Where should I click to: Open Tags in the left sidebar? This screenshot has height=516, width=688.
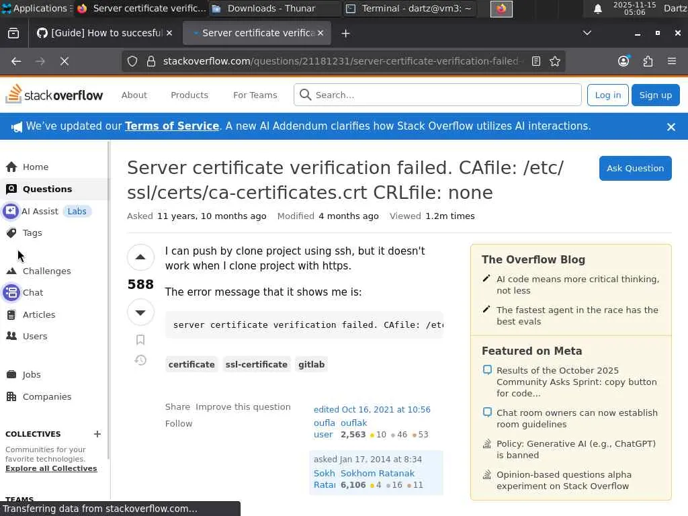pyautogui.click(x=32, y=232)
